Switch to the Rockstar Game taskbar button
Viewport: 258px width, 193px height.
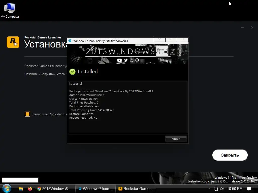click(136, 189)
